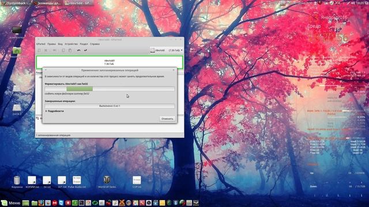Open the Раздел menu
The width and height of the screenshot is (369, 207).
click(84, 44)
